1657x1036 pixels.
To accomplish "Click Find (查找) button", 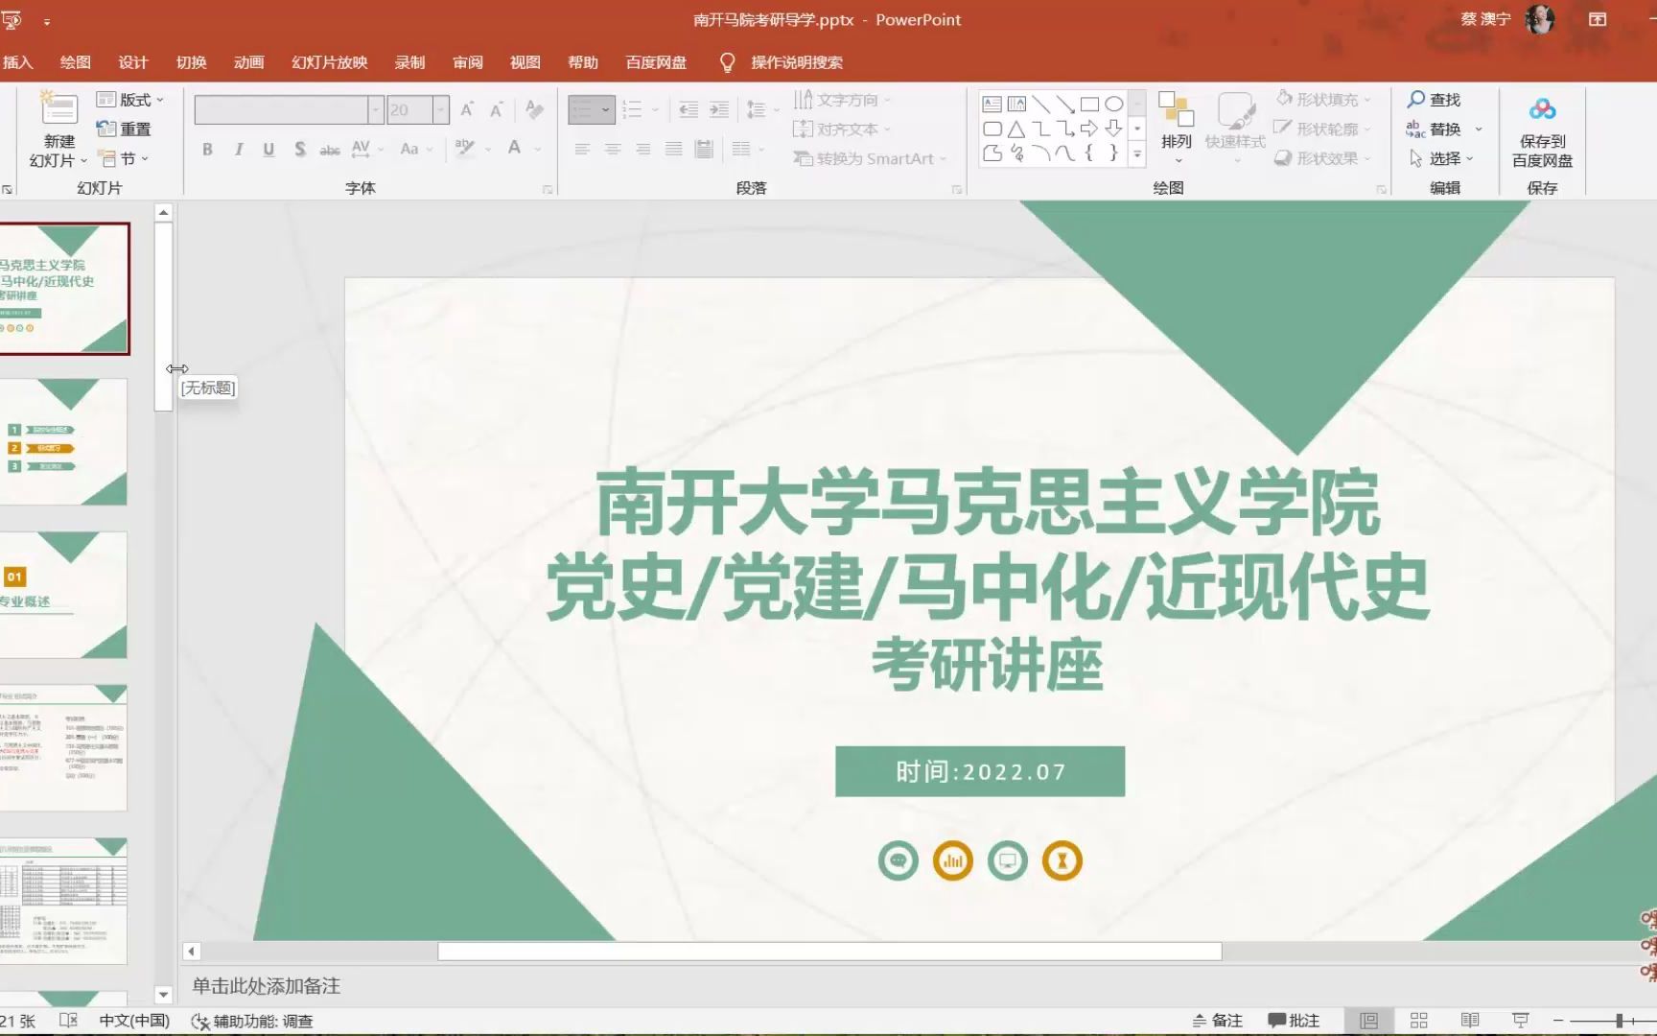I will pyautogui.click(x=1434, y=100).
